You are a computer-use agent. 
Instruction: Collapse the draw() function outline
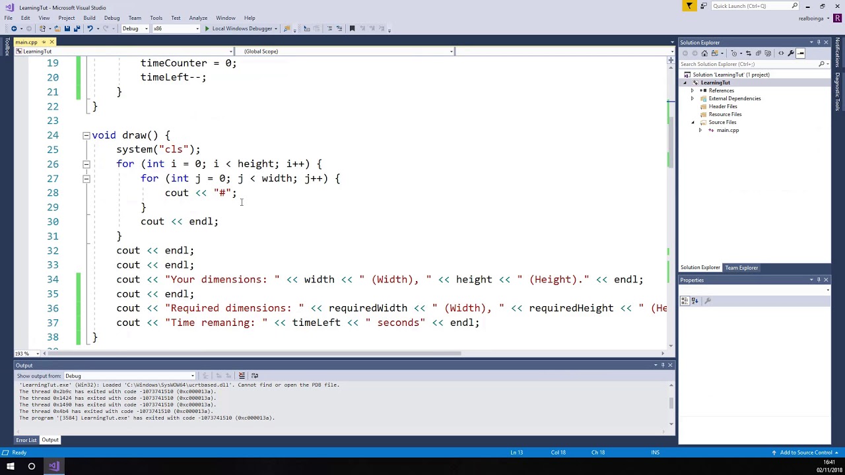[86, 135]
